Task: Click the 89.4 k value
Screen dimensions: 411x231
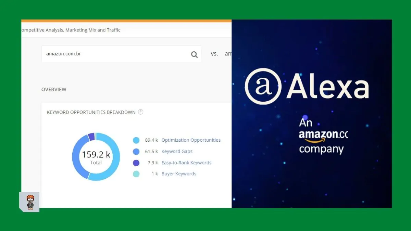Action: click(151, 140)
